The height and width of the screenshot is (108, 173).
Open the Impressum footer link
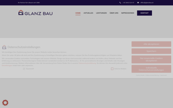[163, 75]
